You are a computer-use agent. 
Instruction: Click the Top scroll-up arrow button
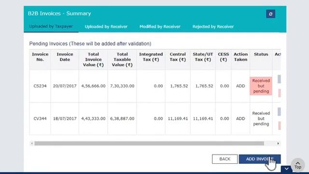(x=298, y=165)
